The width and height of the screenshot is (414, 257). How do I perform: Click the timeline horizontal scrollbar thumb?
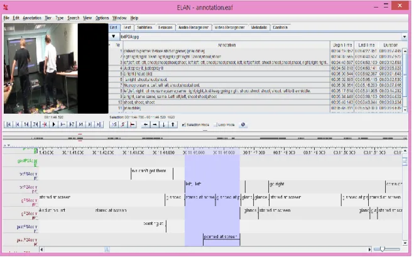tap(107, 249)
